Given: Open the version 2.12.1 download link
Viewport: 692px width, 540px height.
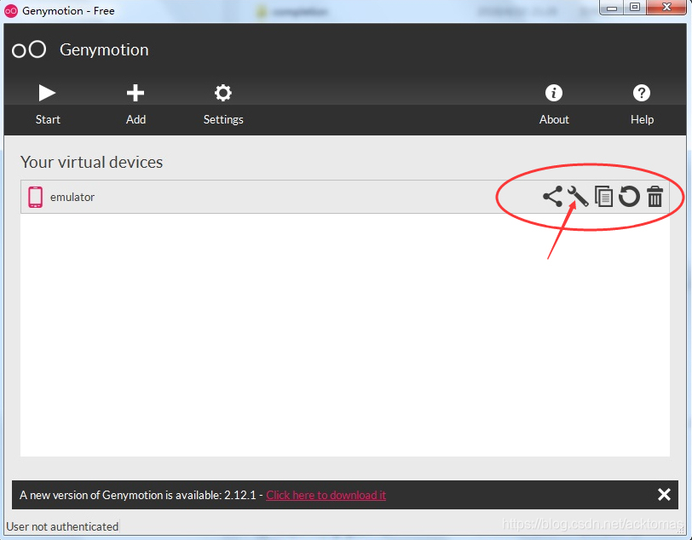Looking at the screenshot, I should pos(326,495).
